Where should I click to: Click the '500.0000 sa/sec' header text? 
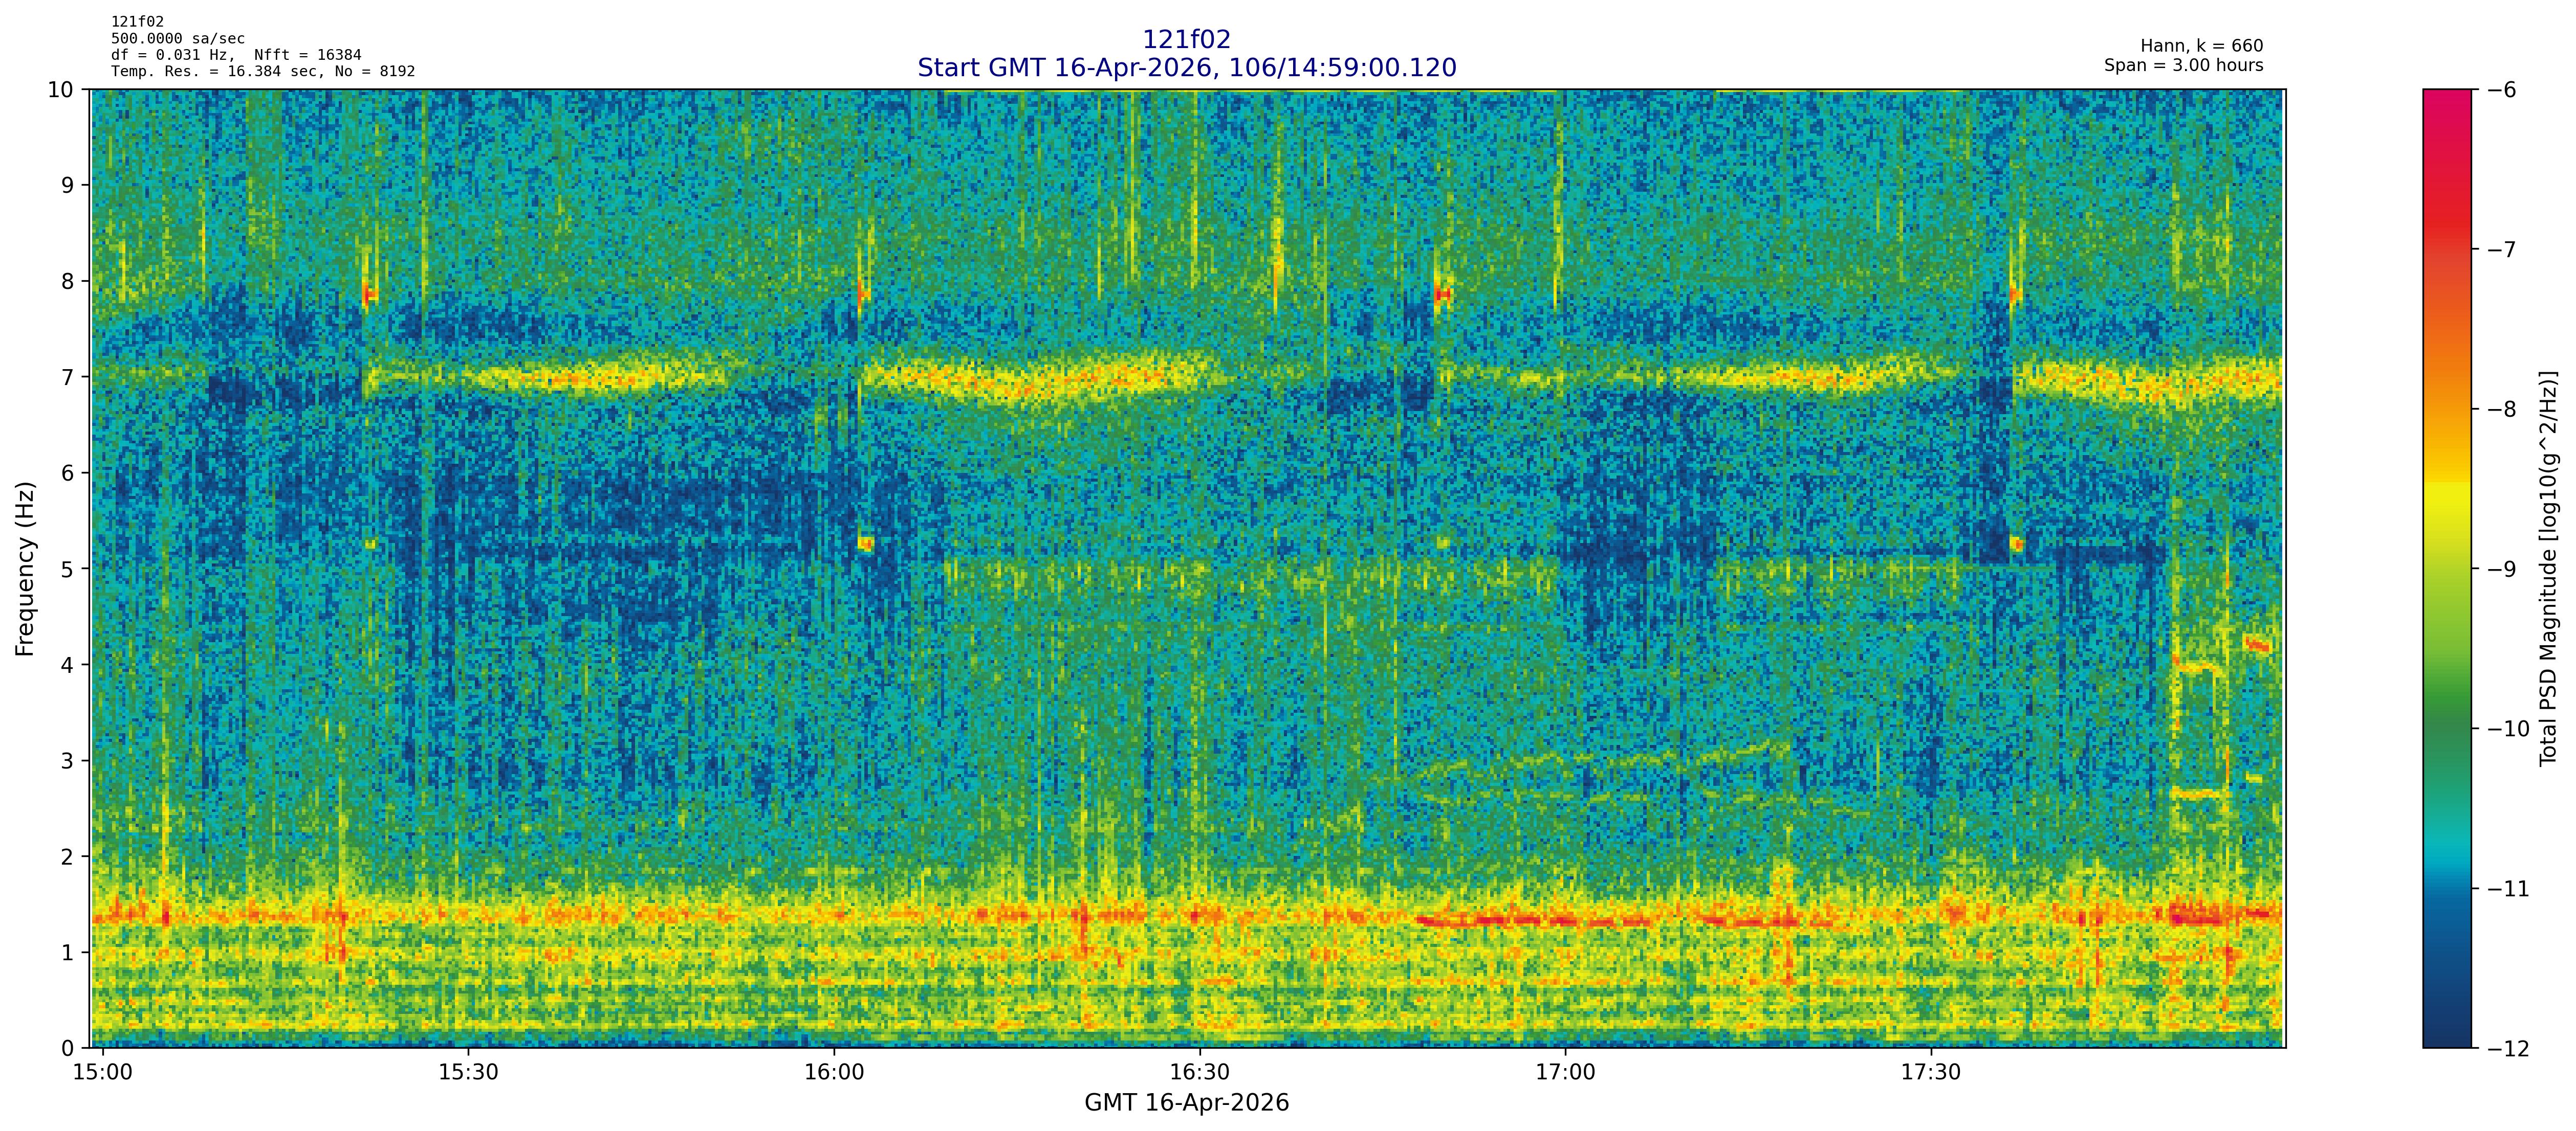click(x=178, y=38)
